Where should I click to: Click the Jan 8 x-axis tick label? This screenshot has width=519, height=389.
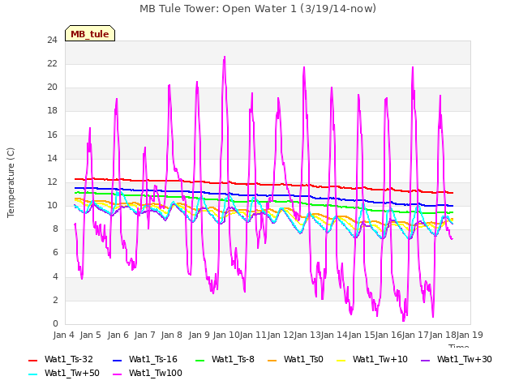pos(172,335)
